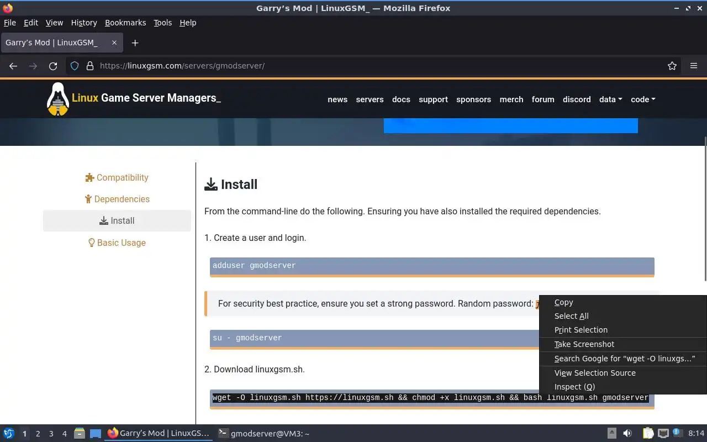Open the Edit menu
707x442 pixels.
pyautogui.click(x=31, y=23)
